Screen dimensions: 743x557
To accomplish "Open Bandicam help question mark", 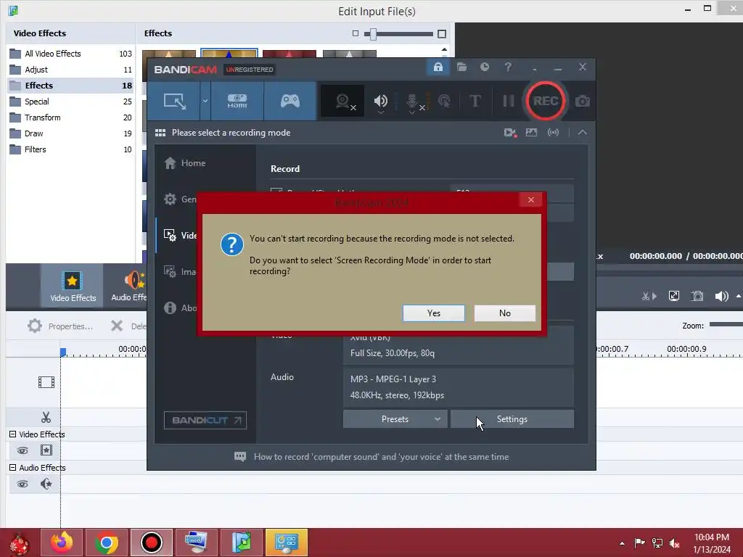I will coord(508,67).
